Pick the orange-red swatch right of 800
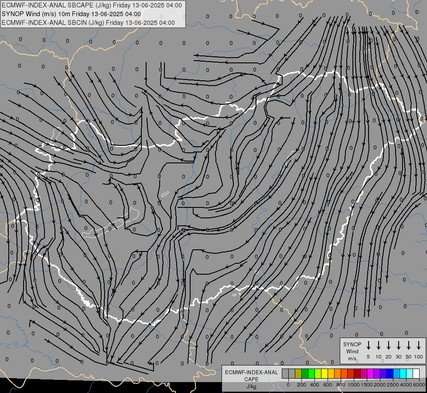Viewport: 427px width, 393px height. coord(344,373)
